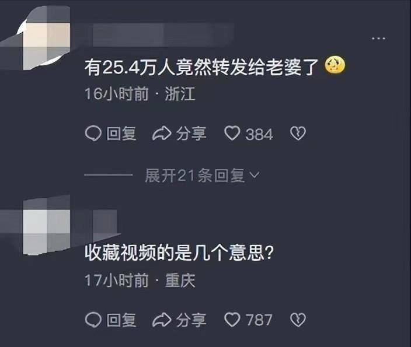Click the chevron next to 展开21条回复
This screenshot has width=411, height=347.
(x=255, y=175)
